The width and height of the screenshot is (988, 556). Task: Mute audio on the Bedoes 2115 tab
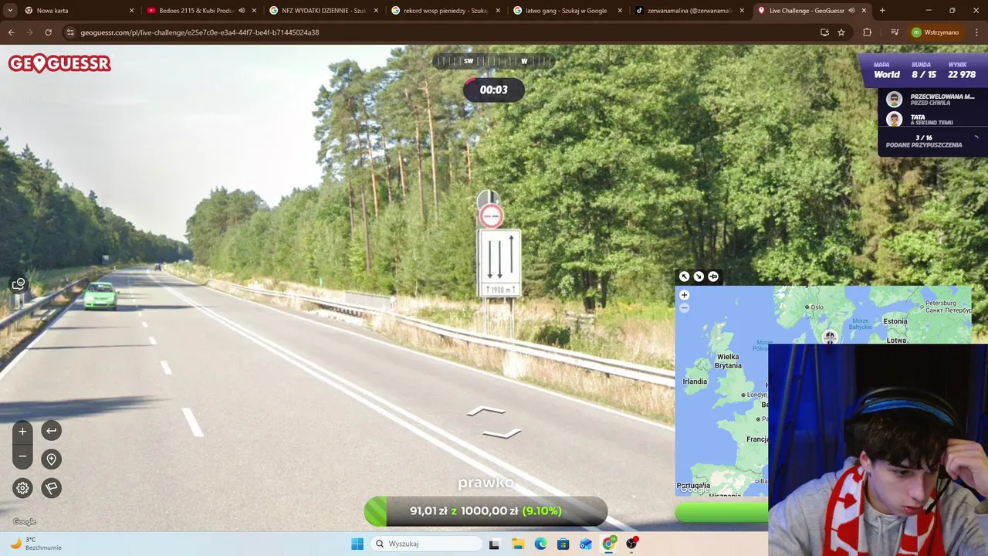coord(242,11)
